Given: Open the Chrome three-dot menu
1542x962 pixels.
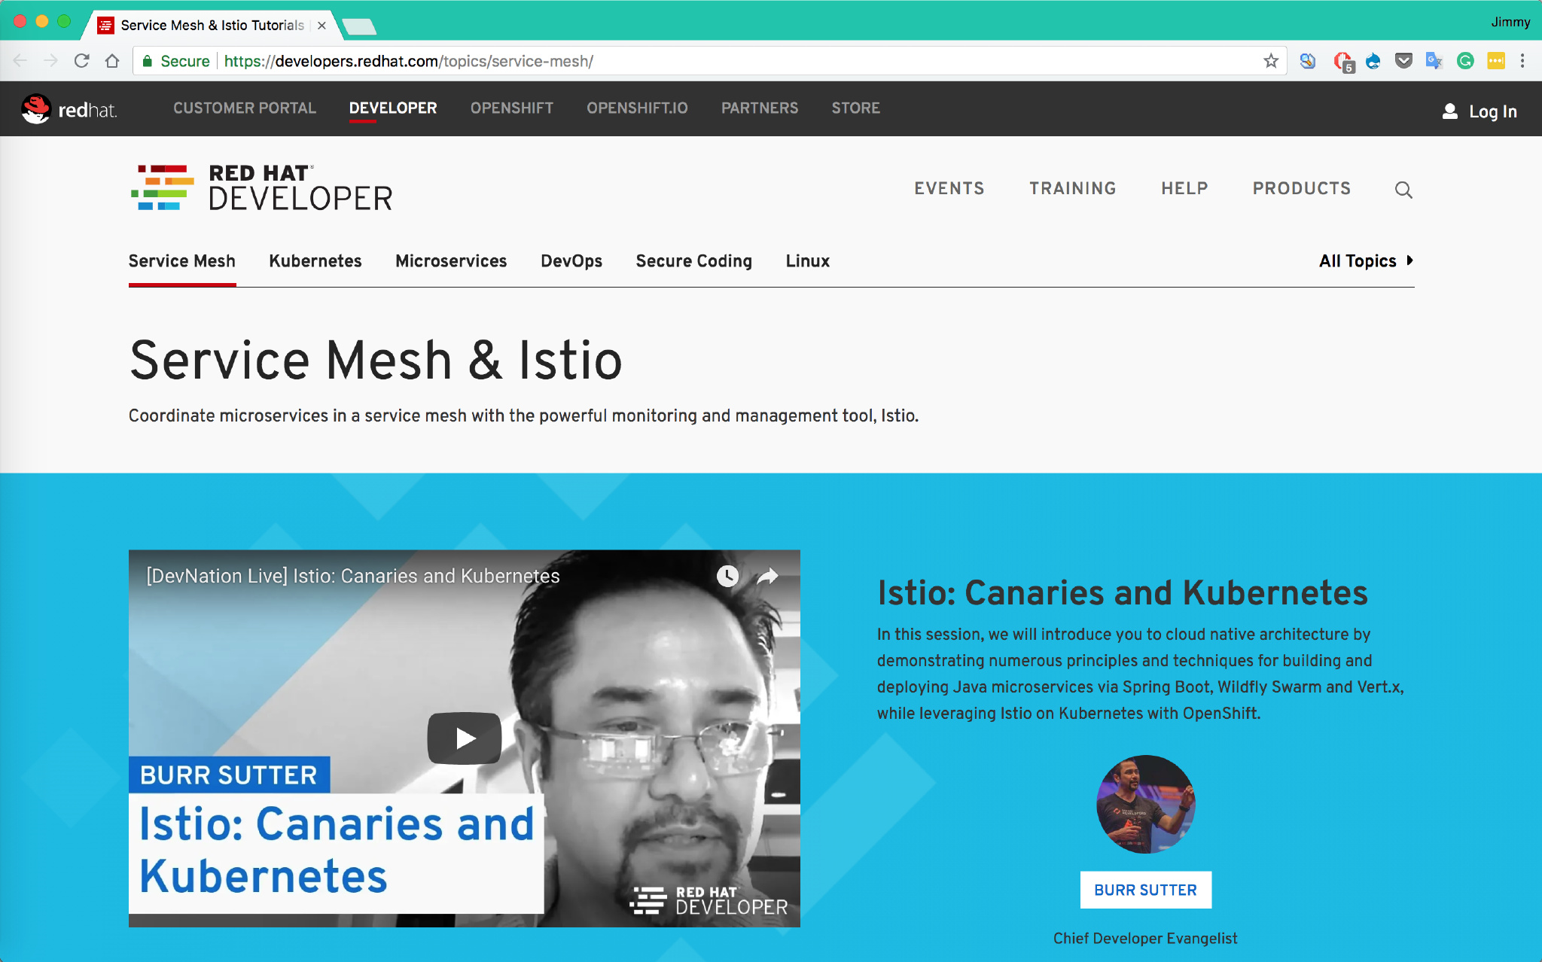Looking at the screenshot, I should coord(1522,61).
